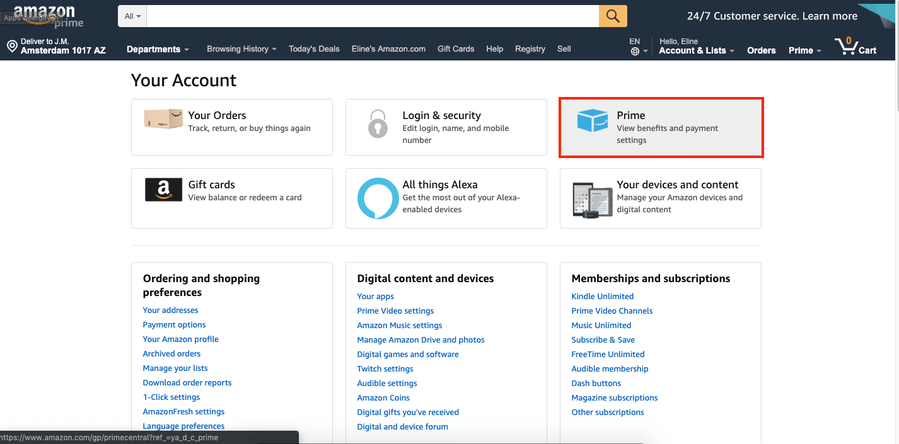
Task: Open Kindle Unlimited link
Action: 603,296
